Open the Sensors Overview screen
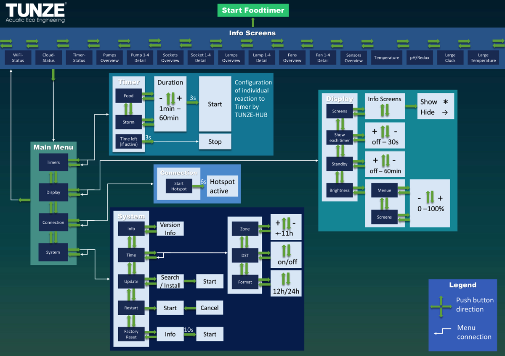The width and height of the screenshot is (505, 356). coord(353,58)
